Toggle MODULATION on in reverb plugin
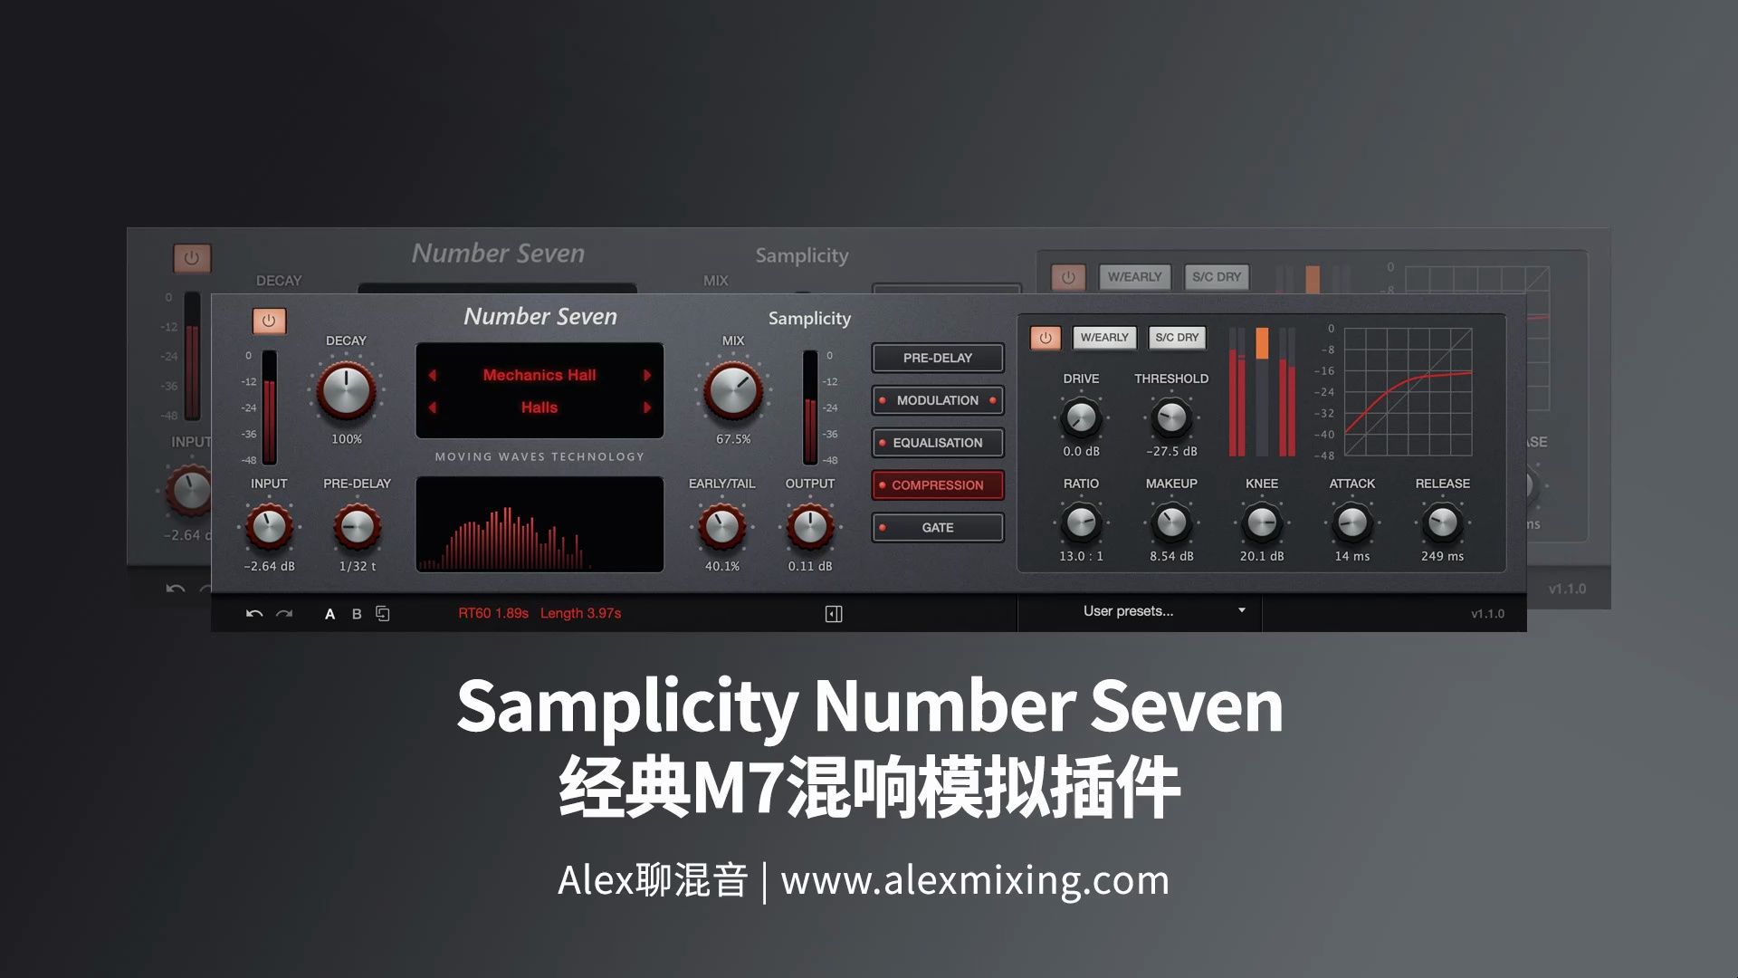The height and width of the screenshot is (978, 1738). coord(938,398)
